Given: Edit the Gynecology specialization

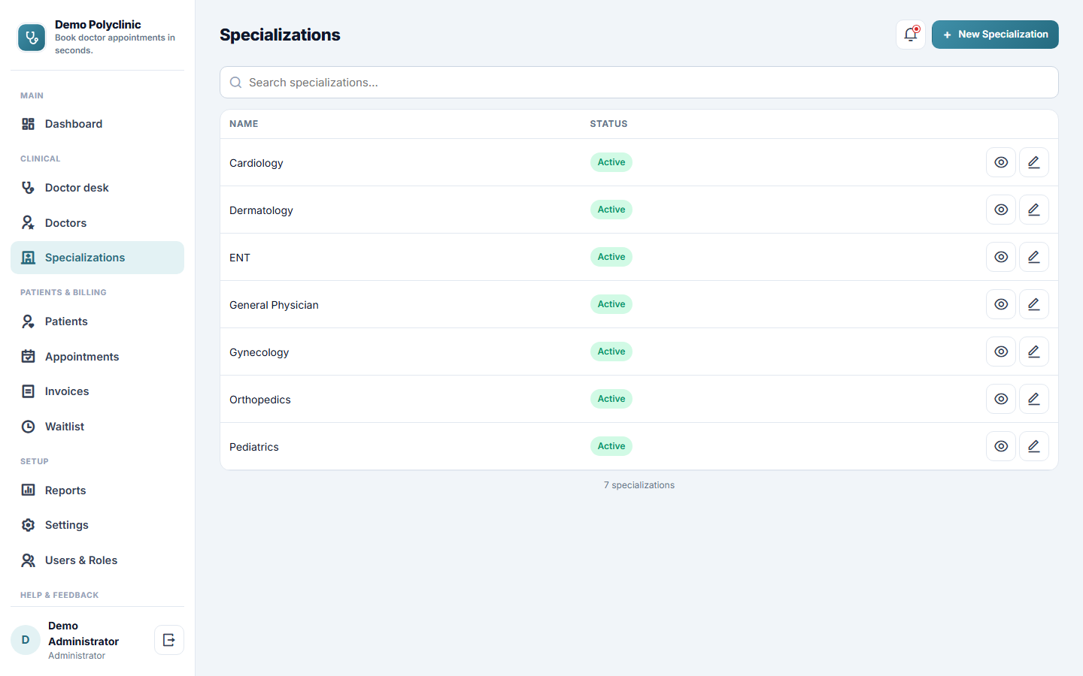Looking at the screenshot, I should click(x=1034, y=352).
